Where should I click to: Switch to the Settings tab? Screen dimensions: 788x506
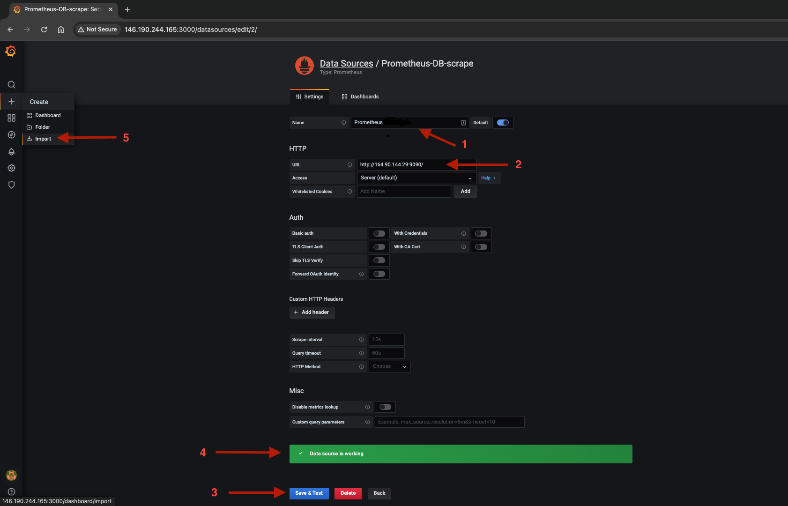[x=310, y=97]
